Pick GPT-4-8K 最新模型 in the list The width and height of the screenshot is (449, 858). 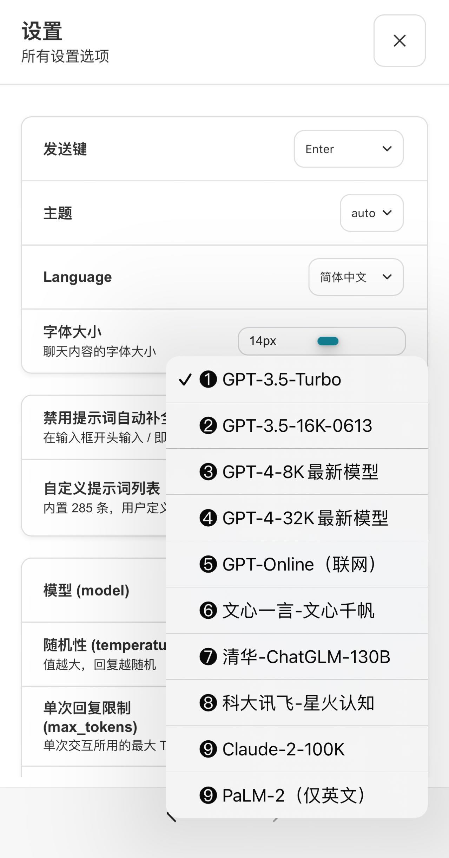(x=297, y=472)
